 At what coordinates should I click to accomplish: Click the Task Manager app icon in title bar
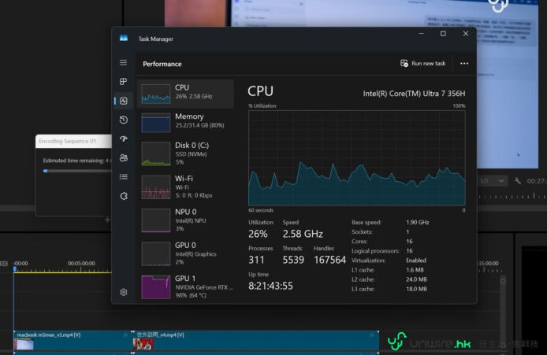click(x=124, y=39)
